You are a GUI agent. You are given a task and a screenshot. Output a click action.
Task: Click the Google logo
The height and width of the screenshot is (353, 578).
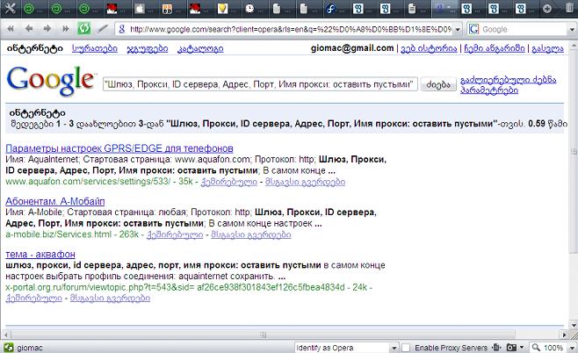pyautogui.click(x=50, y=81)
